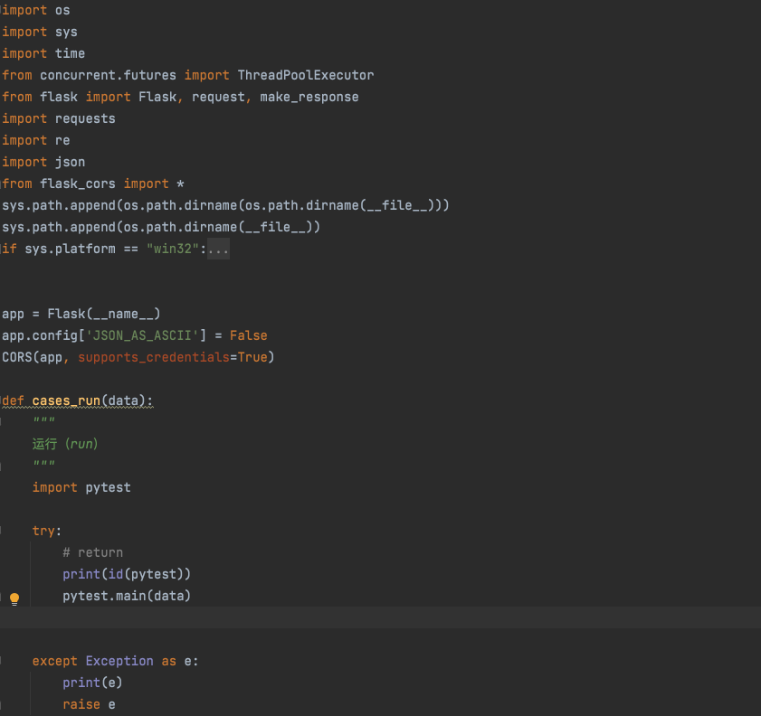This screenshot has width=761, height=716.
Task: Click the 'import json' line
Action: (x=43, y=162)
